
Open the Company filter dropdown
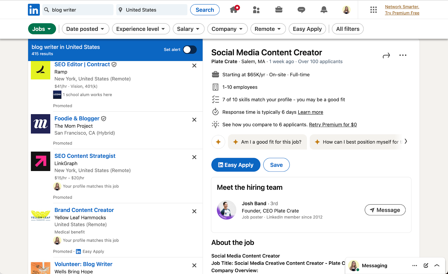point(227,29)
